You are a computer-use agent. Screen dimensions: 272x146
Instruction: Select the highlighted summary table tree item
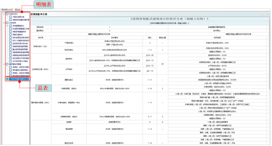pyautogui.click(x=20, y=79)
